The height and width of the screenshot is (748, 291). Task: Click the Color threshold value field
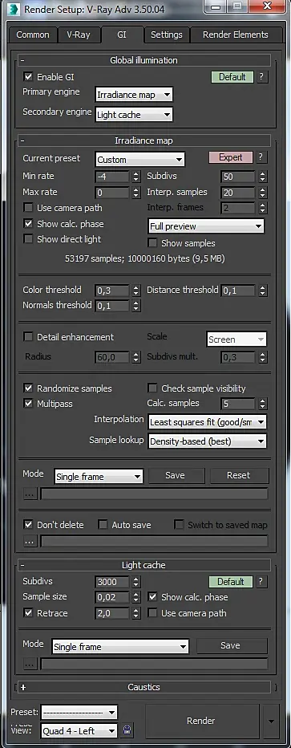tap(112, 290)
